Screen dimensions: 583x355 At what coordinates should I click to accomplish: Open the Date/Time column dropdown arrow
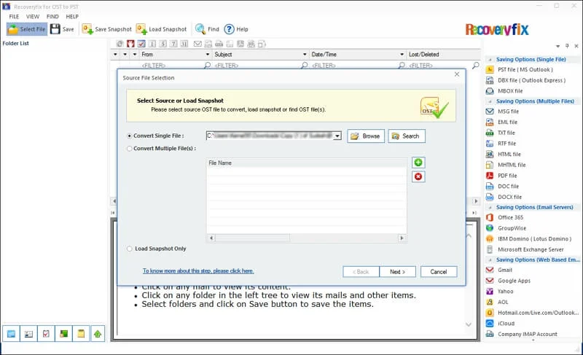(402, 55)
